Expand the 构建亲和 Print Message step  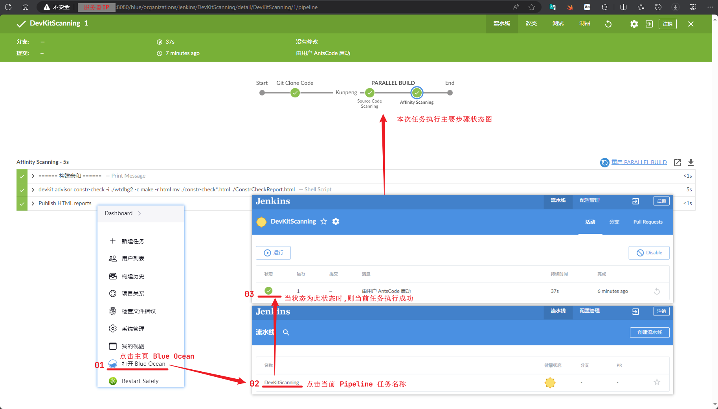point(33,176)
